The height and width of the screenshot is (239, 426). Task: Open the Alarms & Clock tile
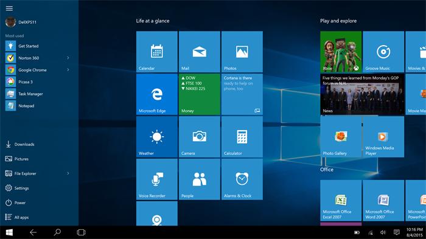point(242,179)
